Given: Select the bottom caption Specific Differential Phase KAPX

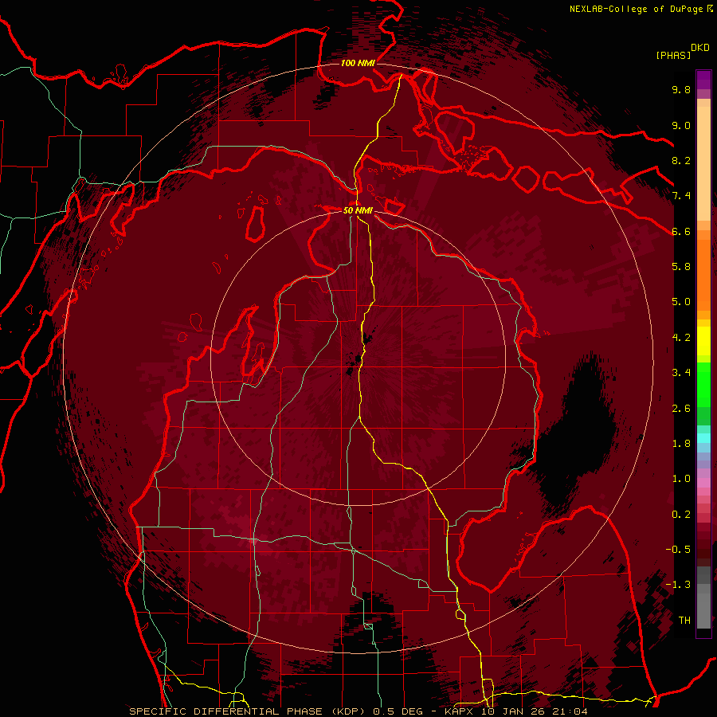Looking at the screenshot, I should 358,711.
